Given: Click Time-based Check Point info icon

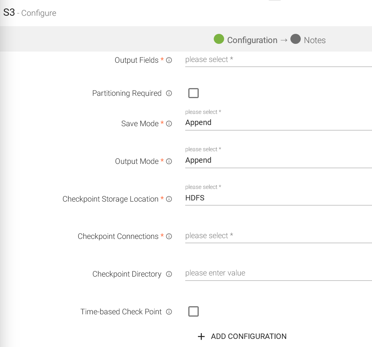Looking at the screenshot, I should [169, 312].
